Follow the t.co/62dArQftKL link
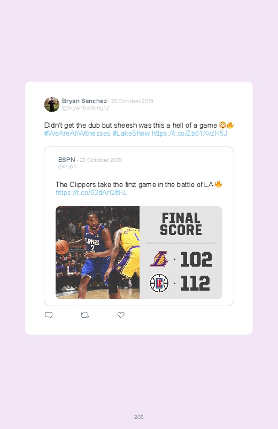 (x=91, y=193)
